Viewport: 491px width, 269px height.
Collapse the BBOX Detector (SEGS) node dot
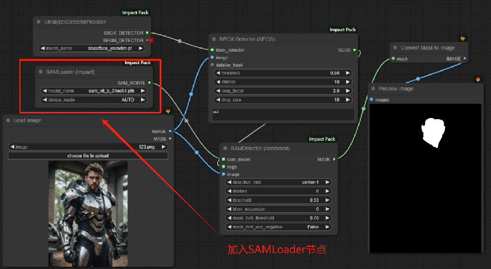[x=214, y=39]
